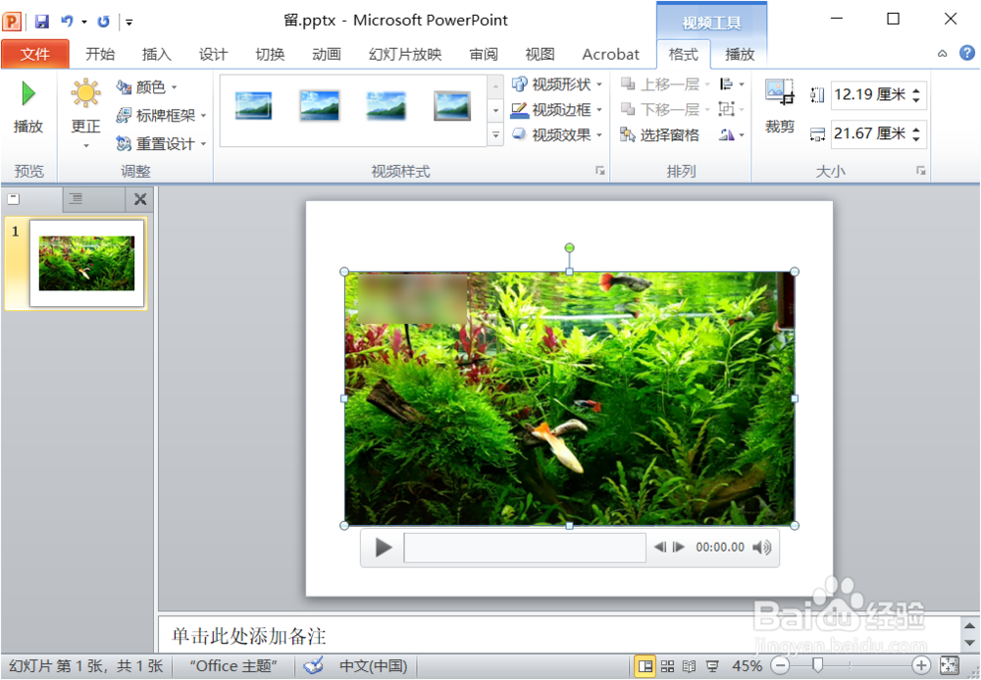Open the 重置设计 dropdown
Viewport: 981px width, 680px height.
coord(162,144)
